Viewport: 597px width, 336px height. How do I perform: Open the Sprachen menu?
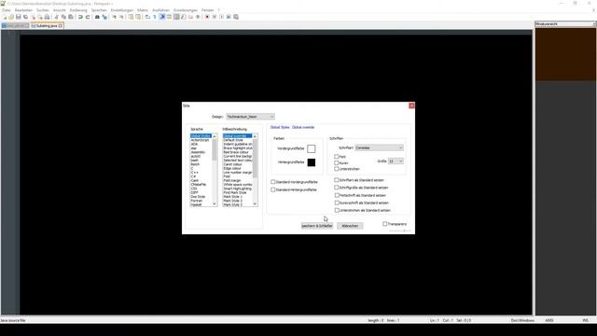pyautogui.click(x=99, y=10)
